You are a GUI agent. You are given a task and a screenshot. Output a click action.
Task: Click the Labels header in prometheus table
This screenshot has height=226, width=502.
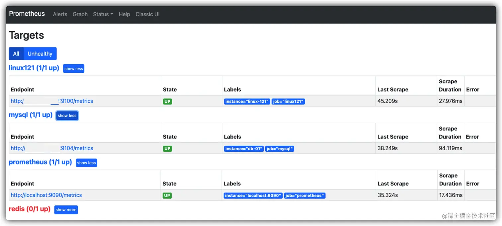[232, 184]
